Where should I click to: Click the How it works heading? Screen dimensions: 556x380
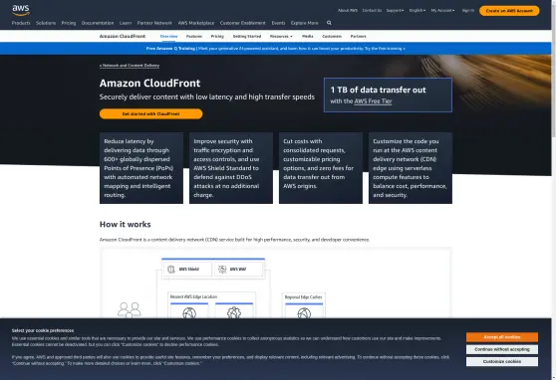[x=126, y=224]
